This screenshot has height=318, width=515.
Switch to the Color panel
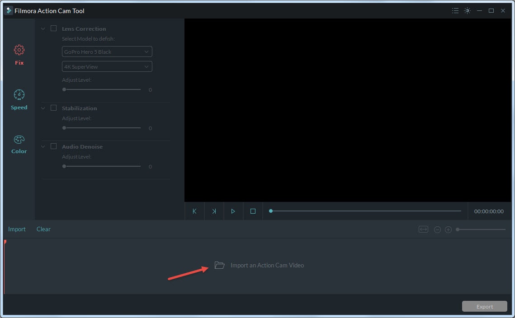[x=19, y=144]
